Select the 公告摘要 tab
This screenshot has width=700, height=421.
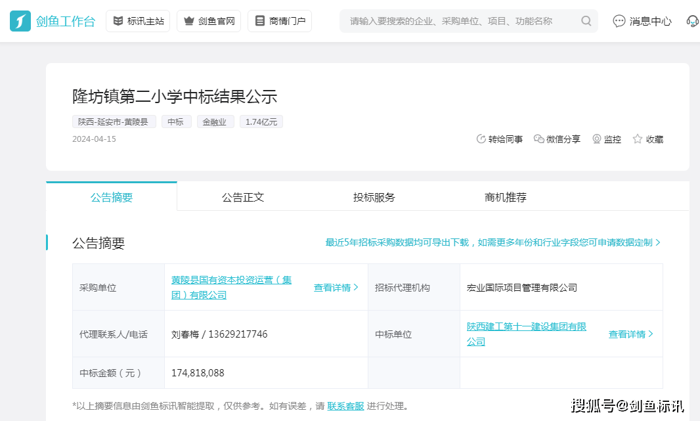pyautogui.click(x=112, y=197)
